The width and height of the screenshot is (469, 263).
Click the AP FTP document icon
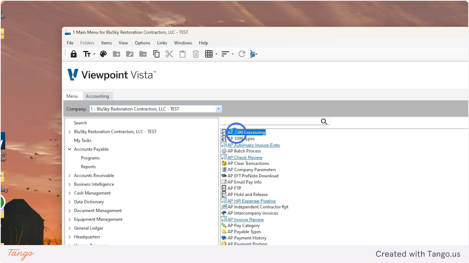tap(224, 188)
